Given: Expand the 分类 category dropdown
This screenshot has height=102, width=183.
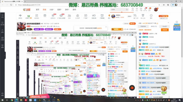Looking at the screenshot, I should tap(51, 10).
